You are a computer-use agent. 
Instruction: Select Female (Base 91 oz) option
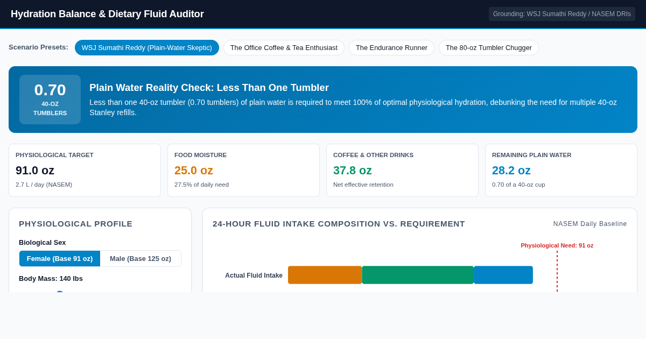coord(60,258)
